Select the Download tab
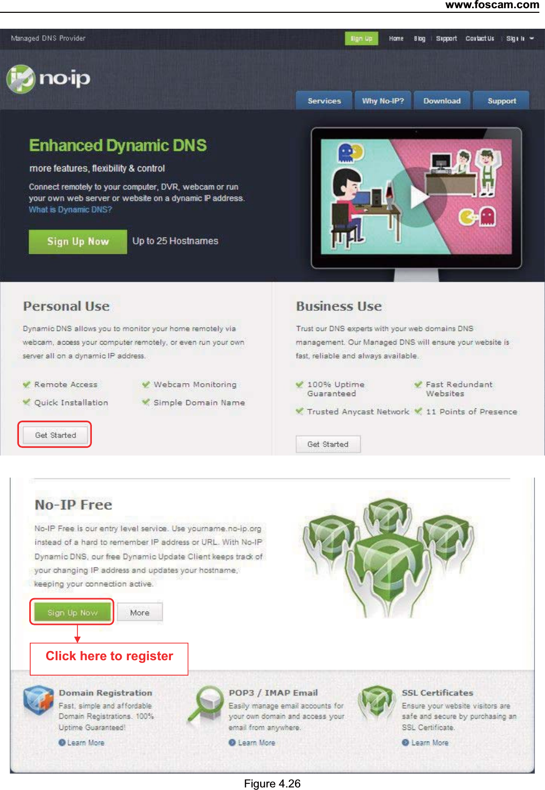Image resolution: width=545 pixels, height=790 pixels. click(x=442, y=101)
